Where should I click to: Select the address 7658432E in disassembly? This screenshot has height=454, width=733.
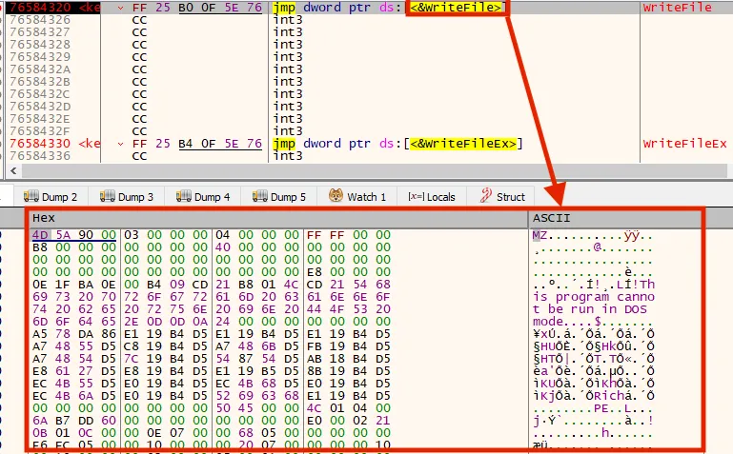click(x=40, y=119)
